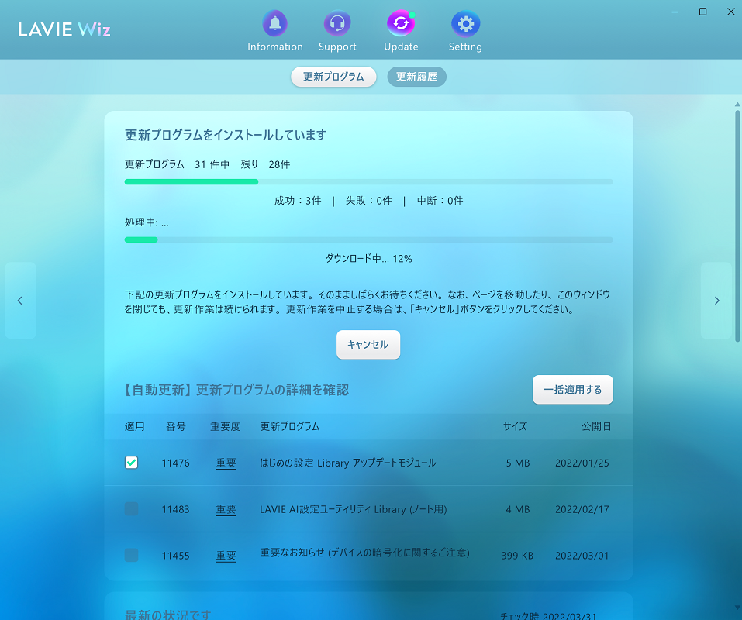742x620 pixels.
Task: Click the date 2022/02/17
Action: tap(582, 509)
